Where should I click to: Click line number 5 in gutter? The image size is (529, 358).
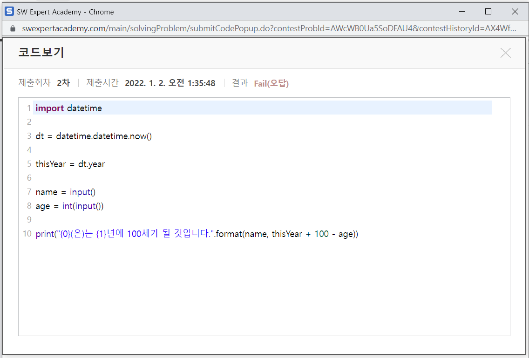click(29, 164)
